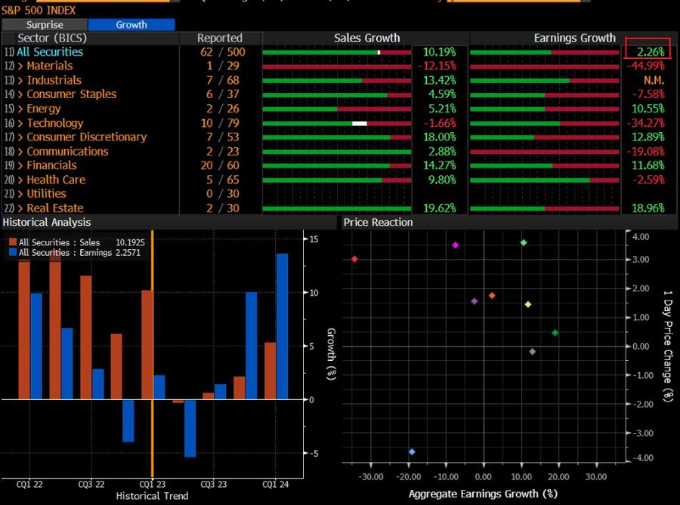Click the 10.19% sales growth value
The width and height of the screenshot is (680, 505).
[x=439, y=52]
